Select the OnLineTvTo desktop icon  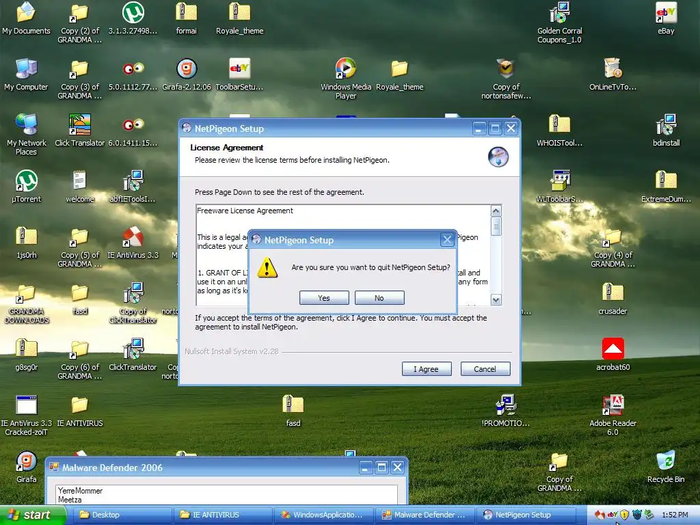(x=612, y=75)
